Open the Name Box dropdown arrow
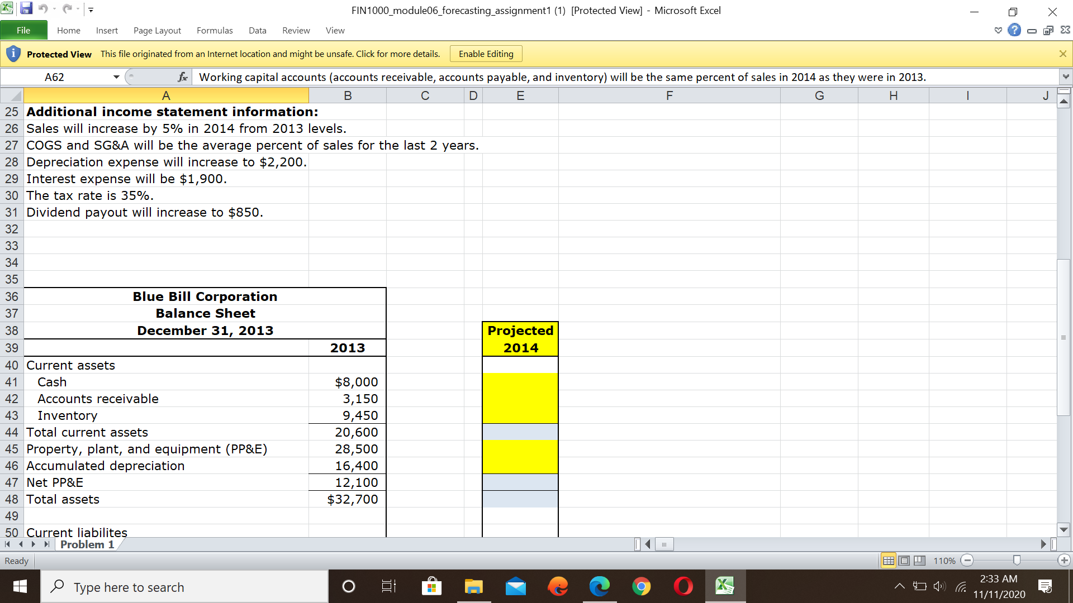 click(x=116, y=77)
